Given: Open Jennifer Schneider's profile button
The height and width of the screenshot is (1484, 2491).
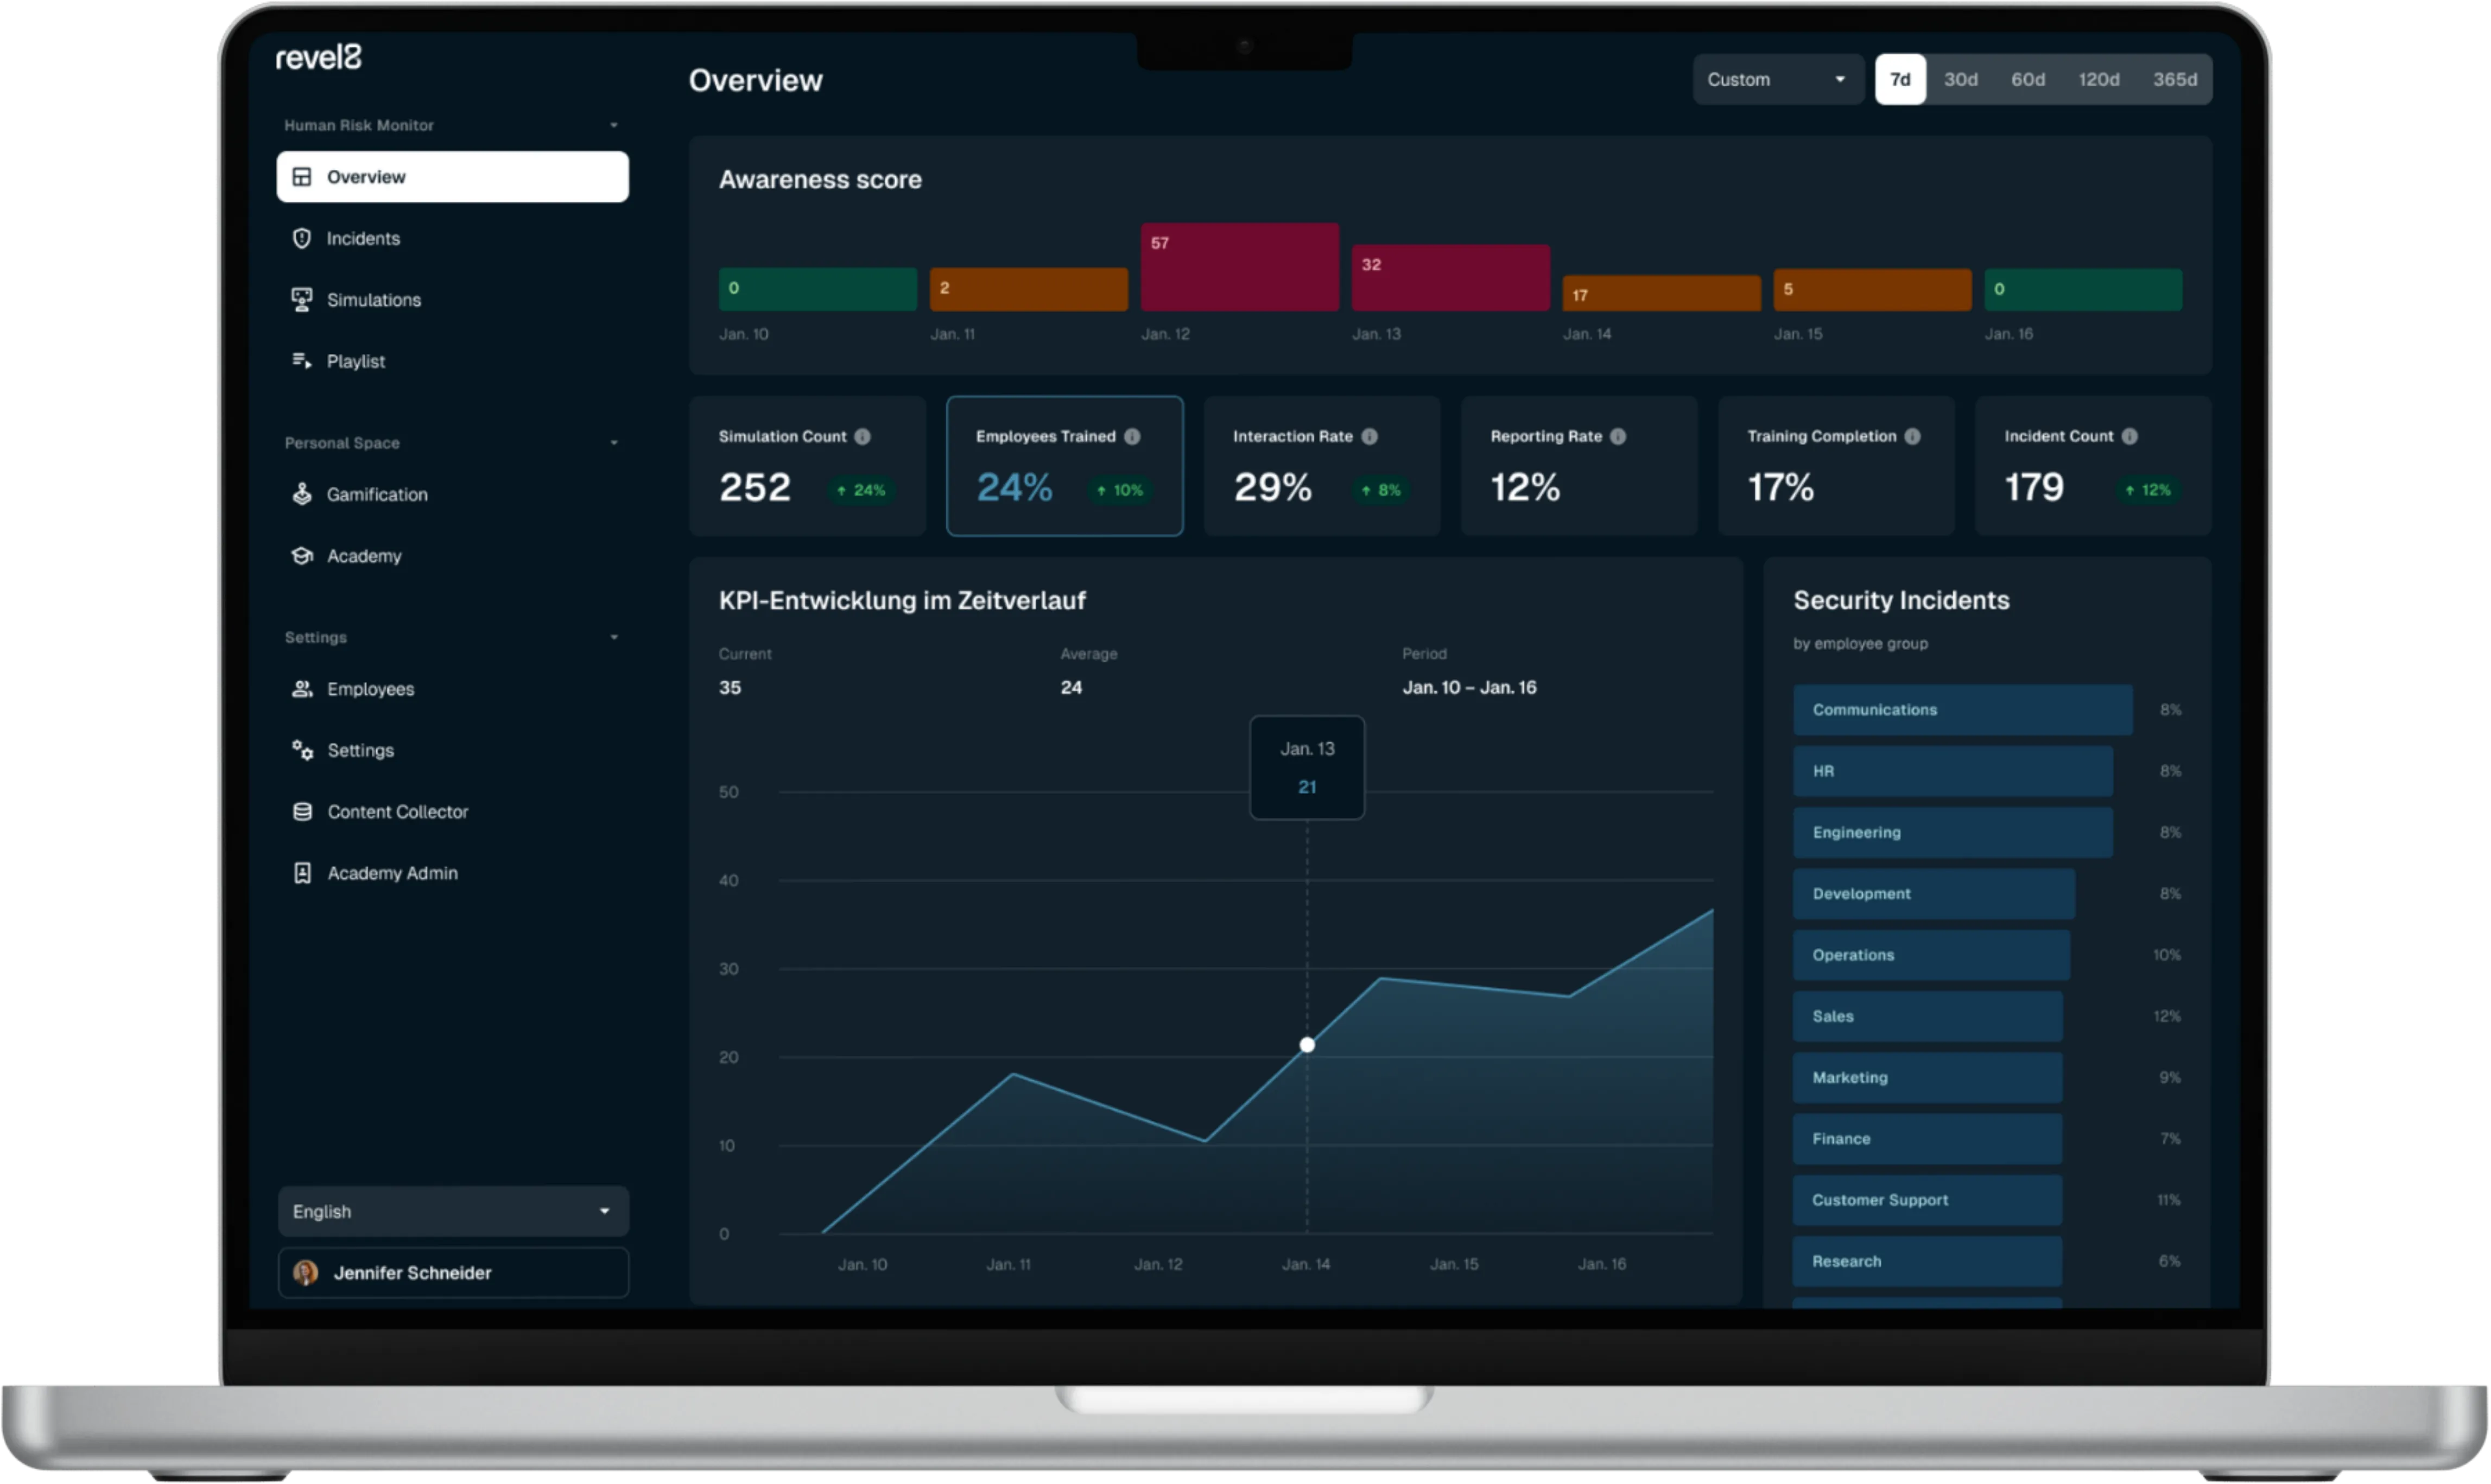Looking at the screenshot, I should [453, 1273].
